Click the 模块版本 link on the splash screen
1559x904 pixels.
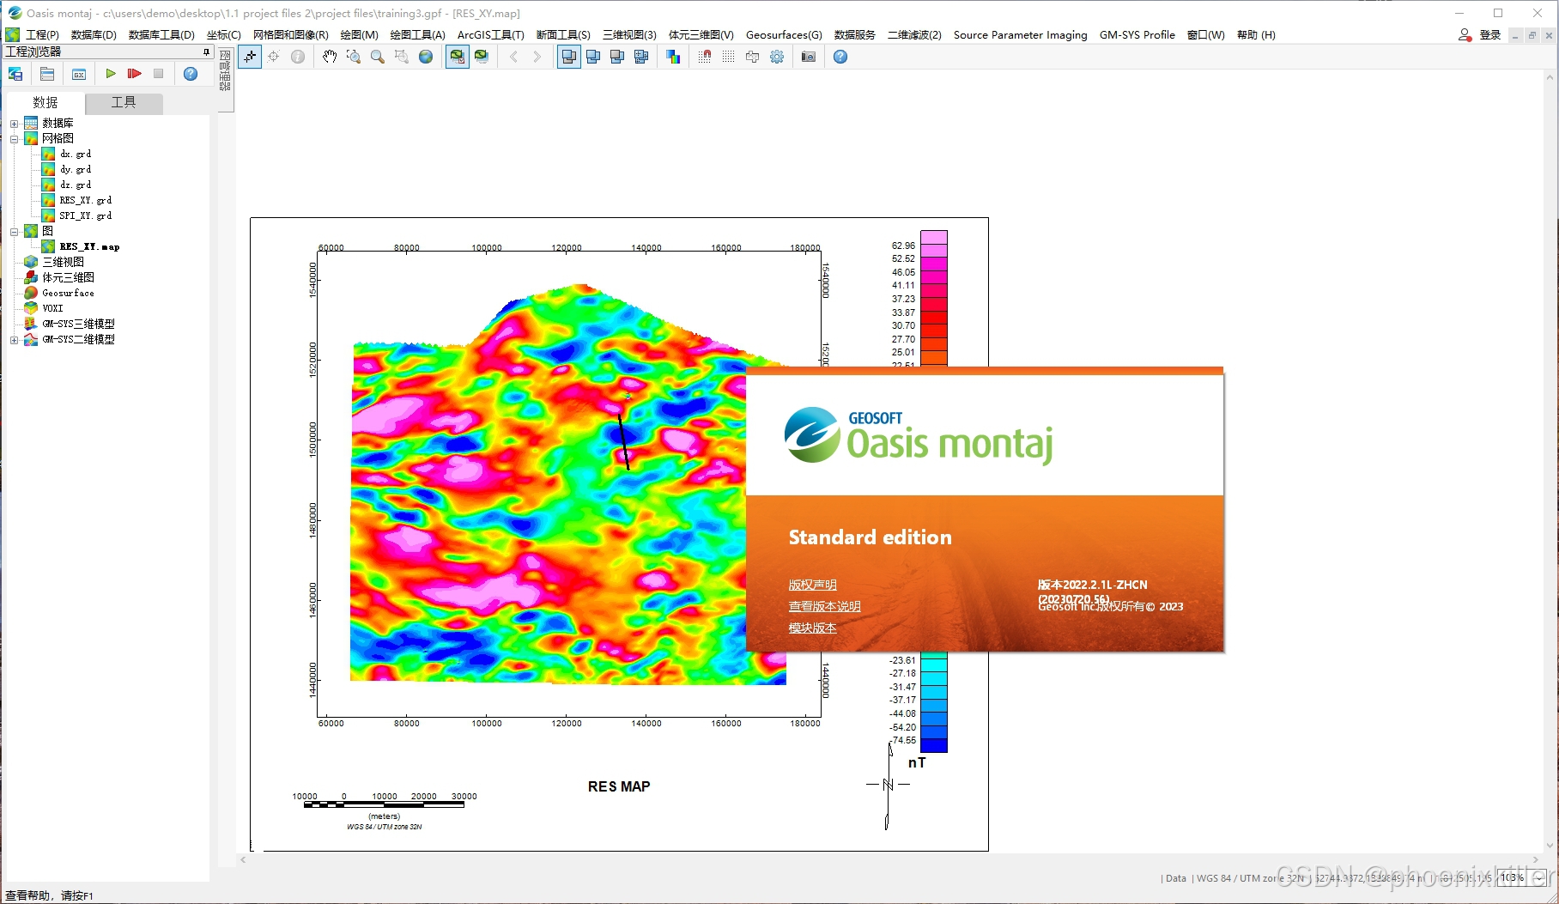[x=812, y=628]
